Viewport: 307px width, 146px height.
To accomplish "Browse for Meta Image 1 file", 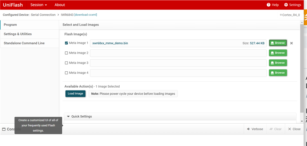I will (x=278, y=43).
